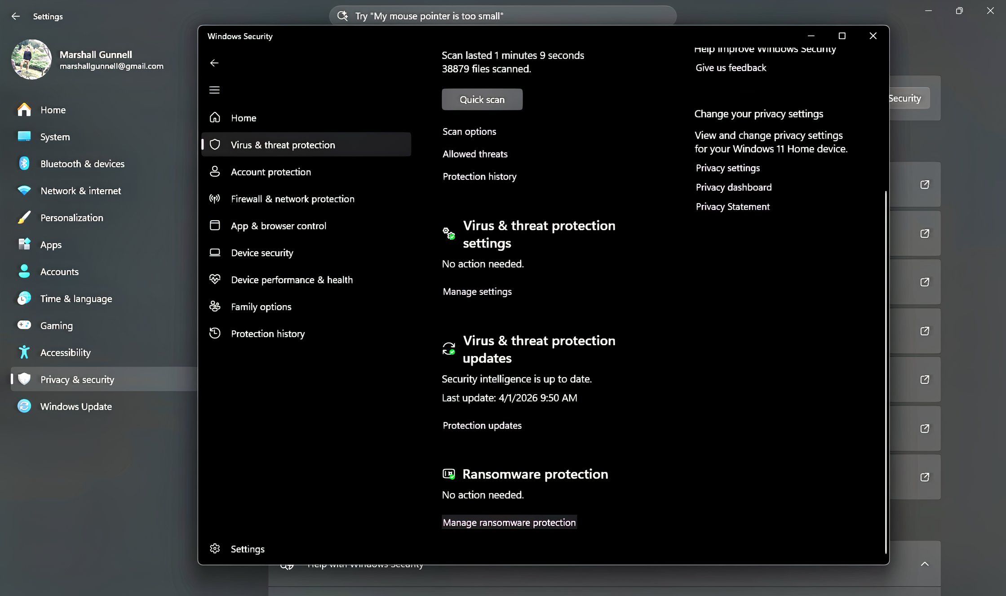The width and height of the screenshot is (1006, 596).
Task: Open the Windows Security hamburger menu
Action: click(214, 90)
